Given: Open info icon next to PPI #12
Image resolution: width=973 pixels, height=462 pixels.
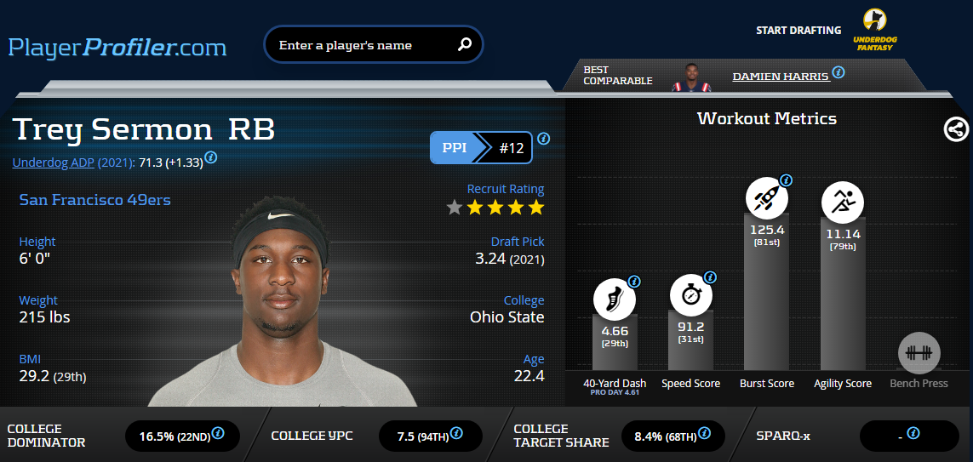Looking at the screenshot, I should click(544, 139).
